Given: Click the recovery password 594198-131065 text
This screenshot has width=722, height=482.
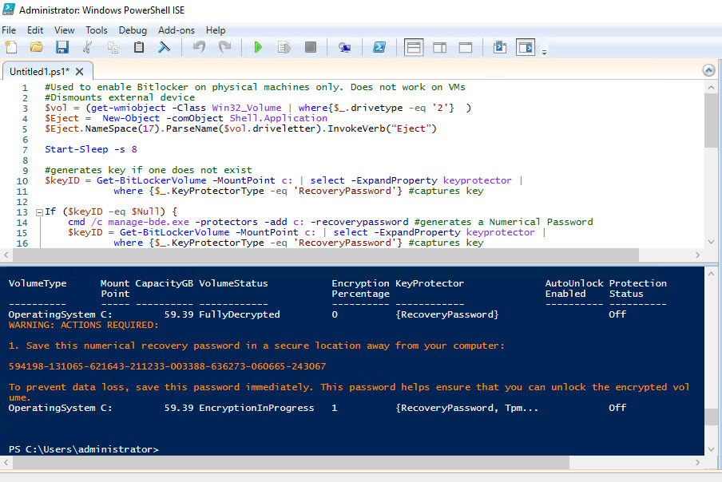Looking at the screenshot, I should [167, 366].
